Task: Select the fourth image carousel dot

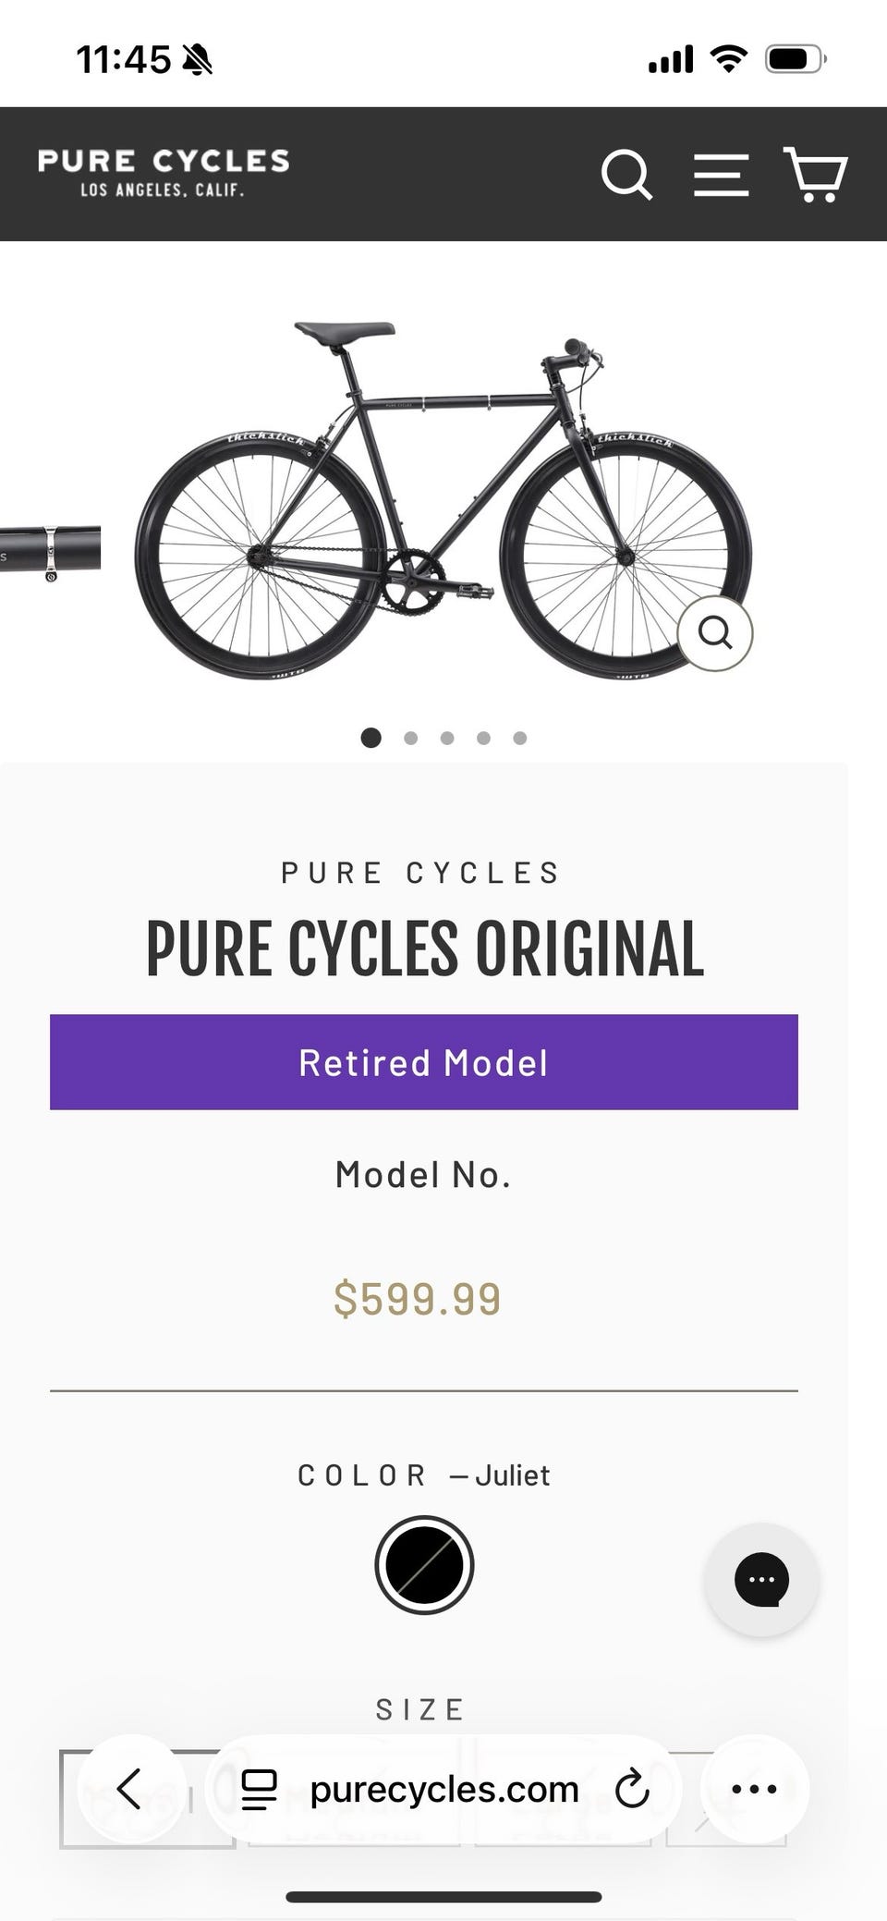Action: [x=483, y=738]
